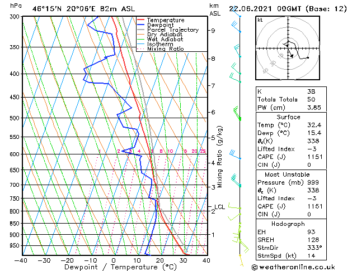The width and height of the screenshot is (352, 271).
Task: Click the yellow surface wind barb
Action: pyautogui.click(x=241, y=260)
